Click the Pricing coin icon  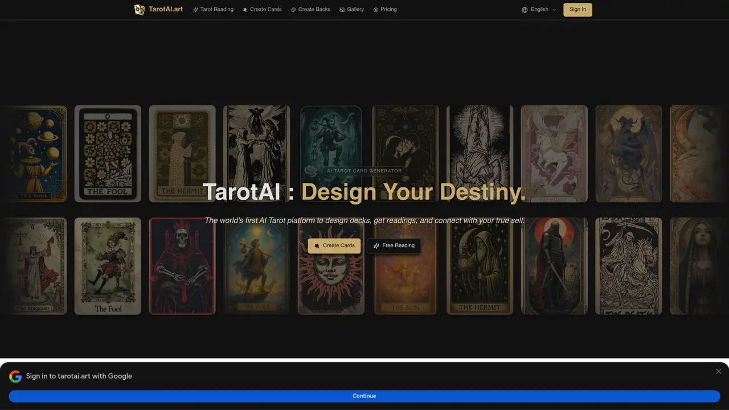(x=376, y=10)
